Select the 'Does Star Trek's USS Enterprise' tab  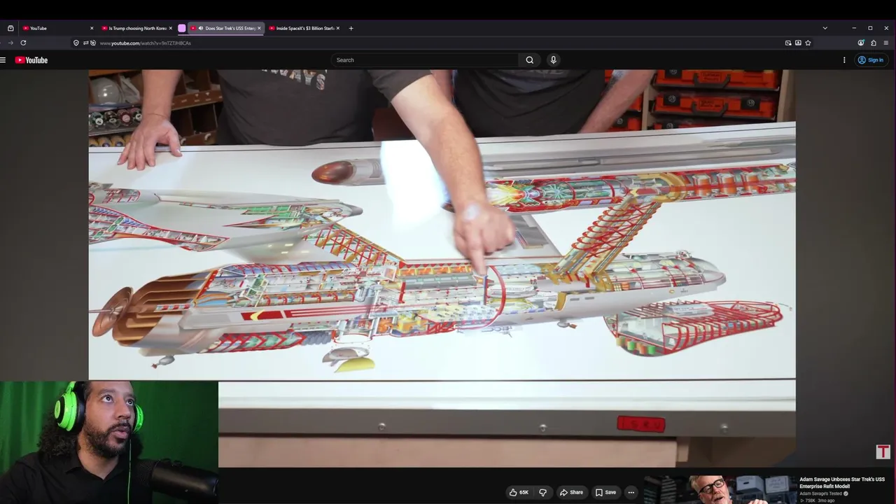(x=225, y=28)
